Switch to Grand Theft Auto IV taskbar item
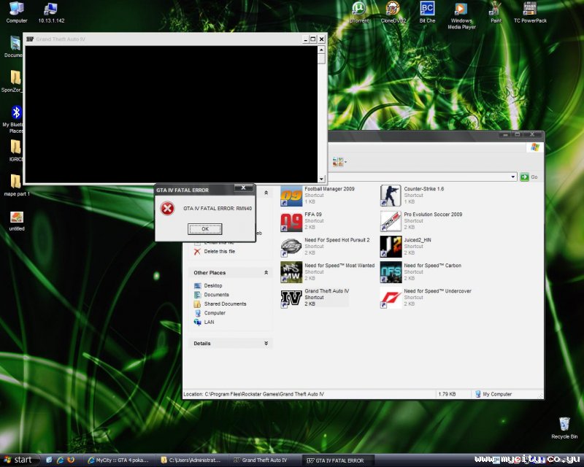Viewport: 584px width, 467px height. tap(264, 460)
